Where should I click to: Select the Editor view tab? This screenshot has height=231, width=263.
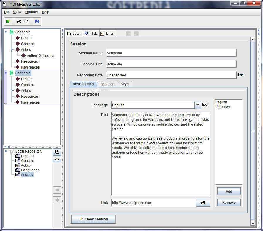tap(74, 33)
